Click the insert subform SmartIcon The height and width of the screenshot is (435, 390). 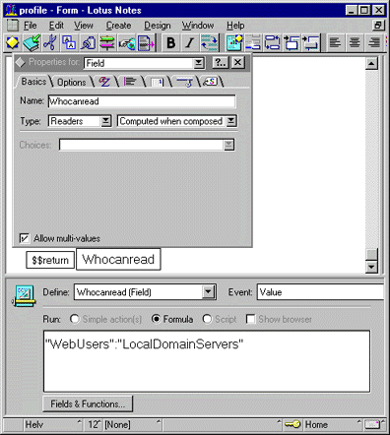310,43
